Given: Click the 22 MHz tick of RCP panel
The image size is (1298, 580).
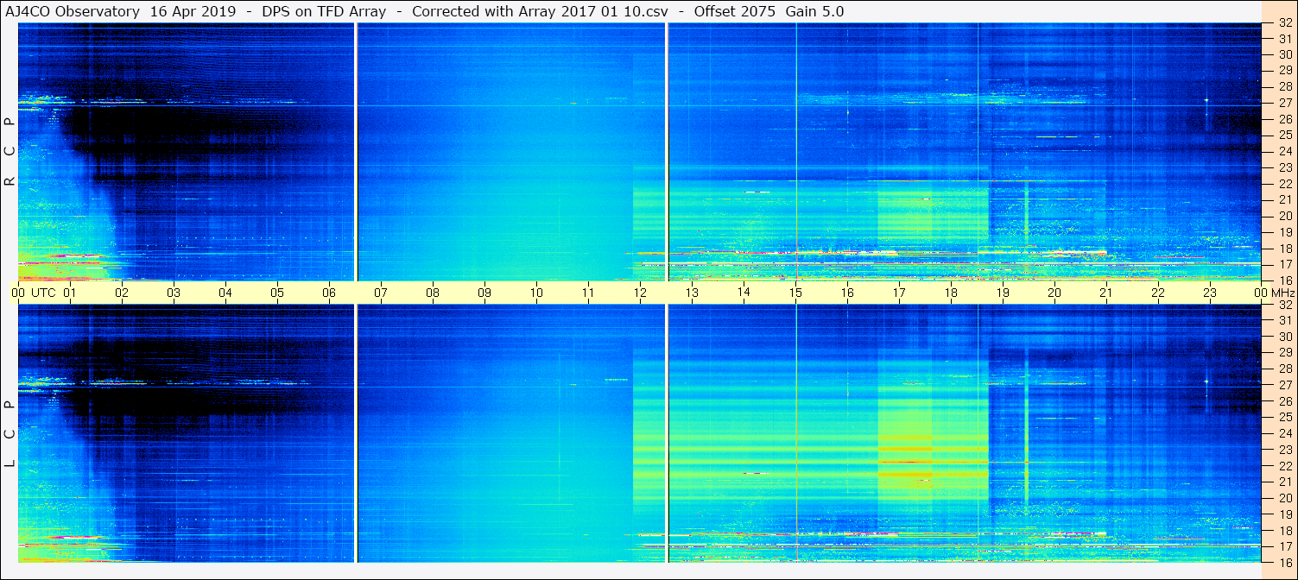Looking at the screenshot, I should [1285, 184].
